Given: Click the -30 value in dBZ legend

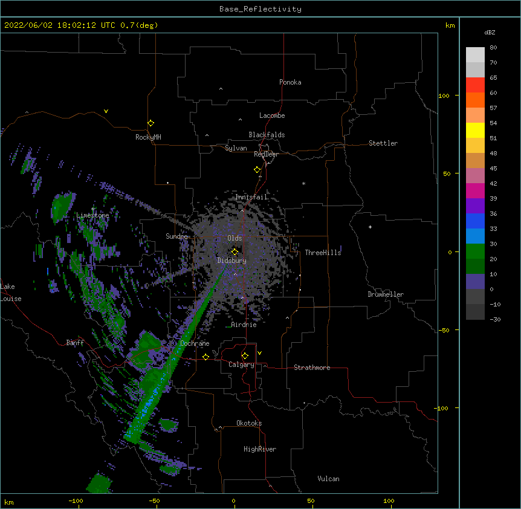Looking at the screenshot, I should coord(495,320).
